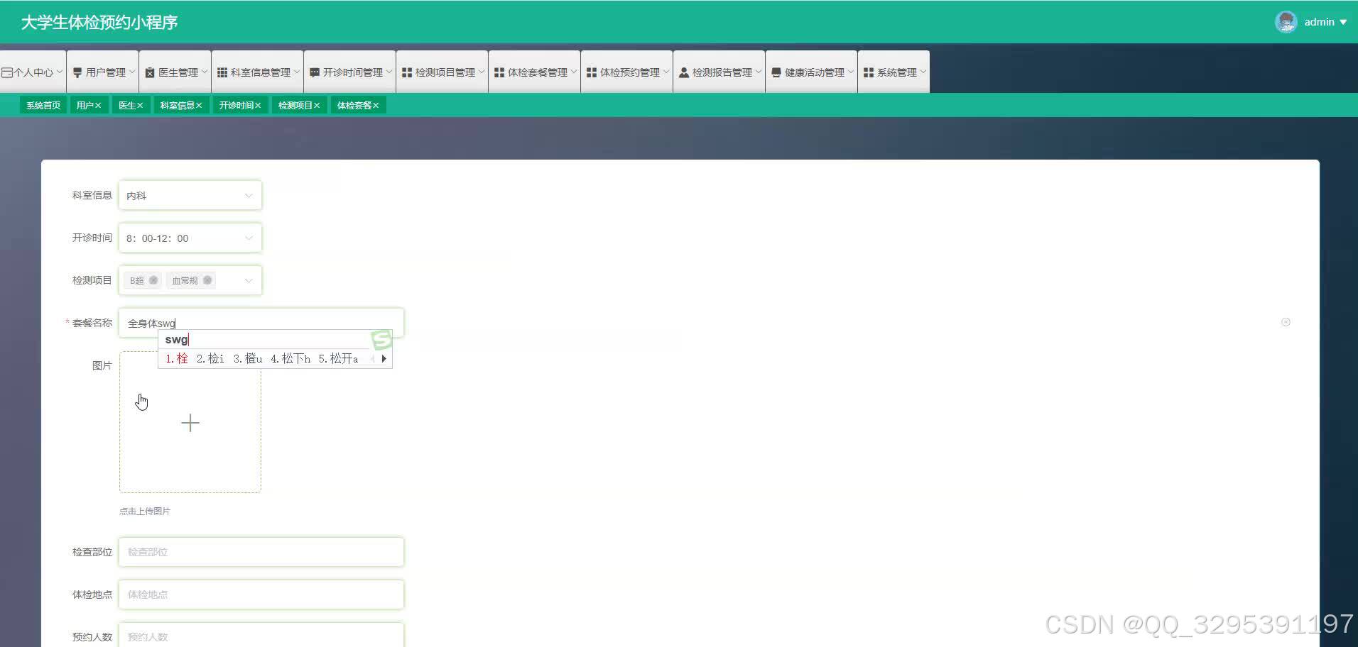Screen dimensions: 1358x647
Task: Show next page of IME candidates
Action: (x=384, y=358)
